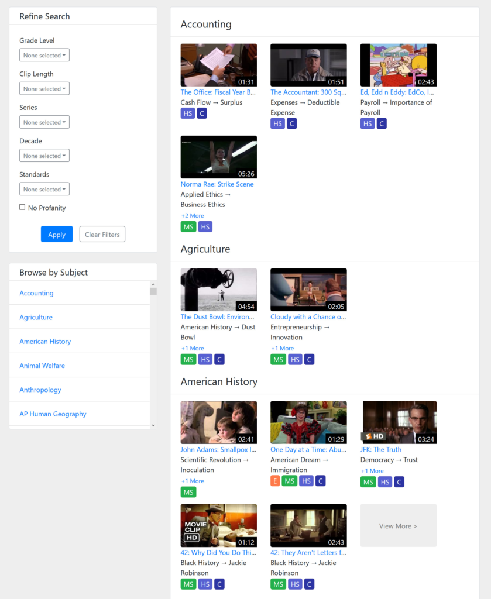Click The Dust Bowl: Environ title link
The height and width of the screenshot is (599, 491).
coord(218,316)
